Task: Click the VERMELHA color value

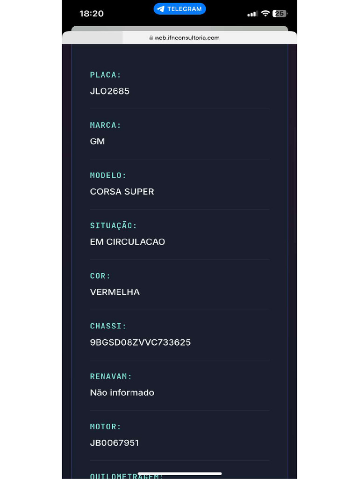Action: [x=115, y=292]
